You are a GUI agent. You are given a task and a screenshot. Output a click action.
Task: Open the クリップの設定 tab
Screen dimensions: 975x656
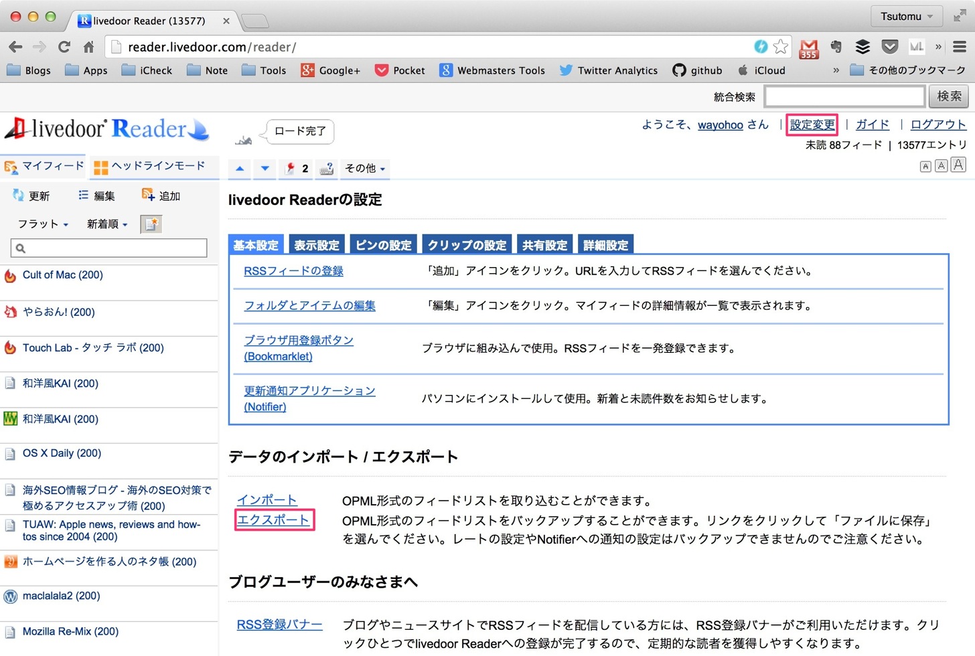point(467,245)
